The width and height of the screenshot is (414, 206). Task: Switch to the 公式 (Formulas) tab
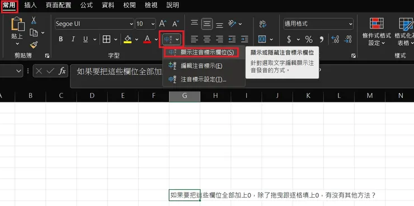click(x=87, y=5)
